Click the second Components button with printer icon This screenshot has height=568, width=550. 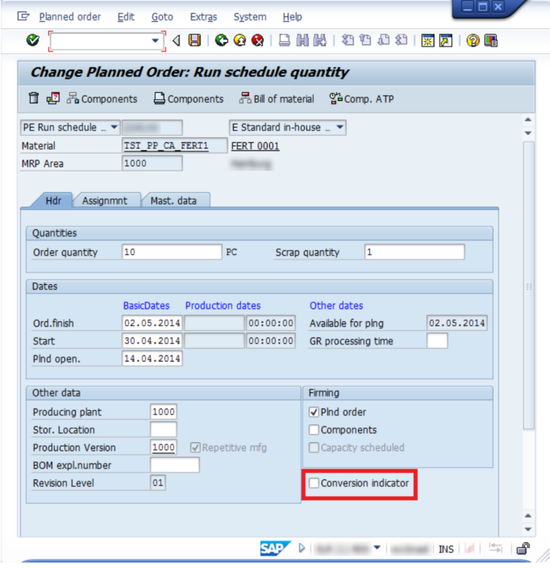coord(189,99)
